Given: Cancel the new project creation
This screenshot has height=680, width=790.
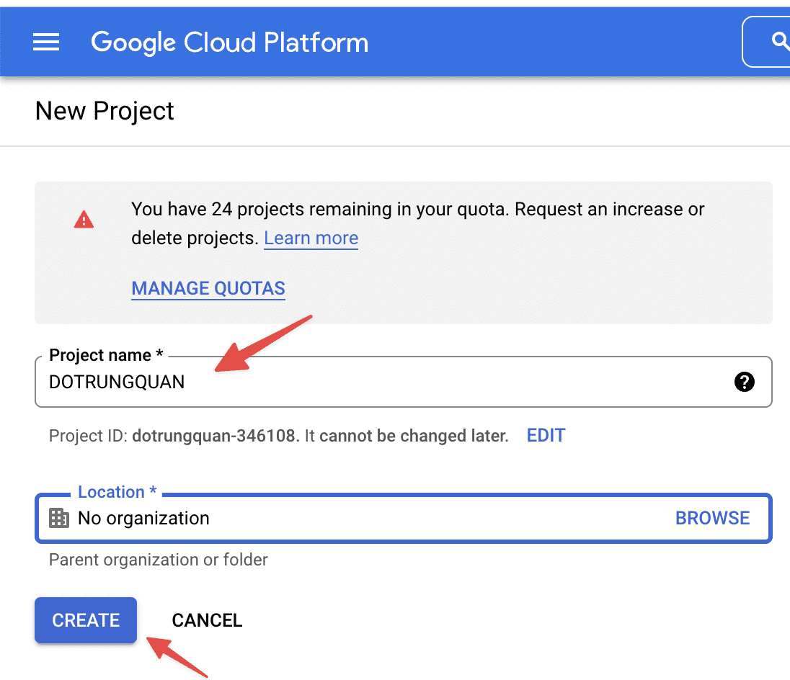Looking at the screenshot, I should point(207,620).
